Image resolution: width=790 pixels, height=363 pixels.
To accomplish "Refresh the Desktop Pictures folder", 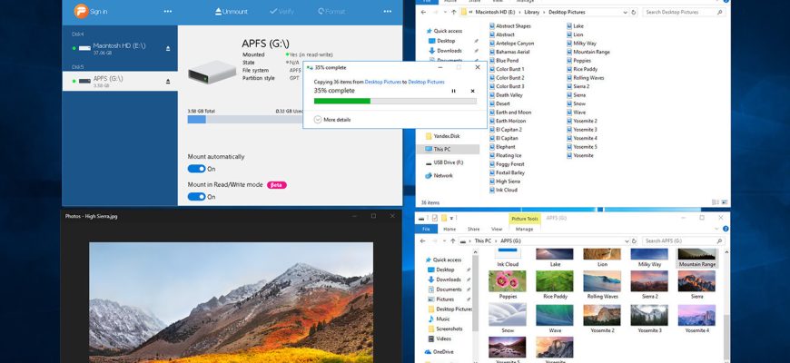I will coord(634,12).
